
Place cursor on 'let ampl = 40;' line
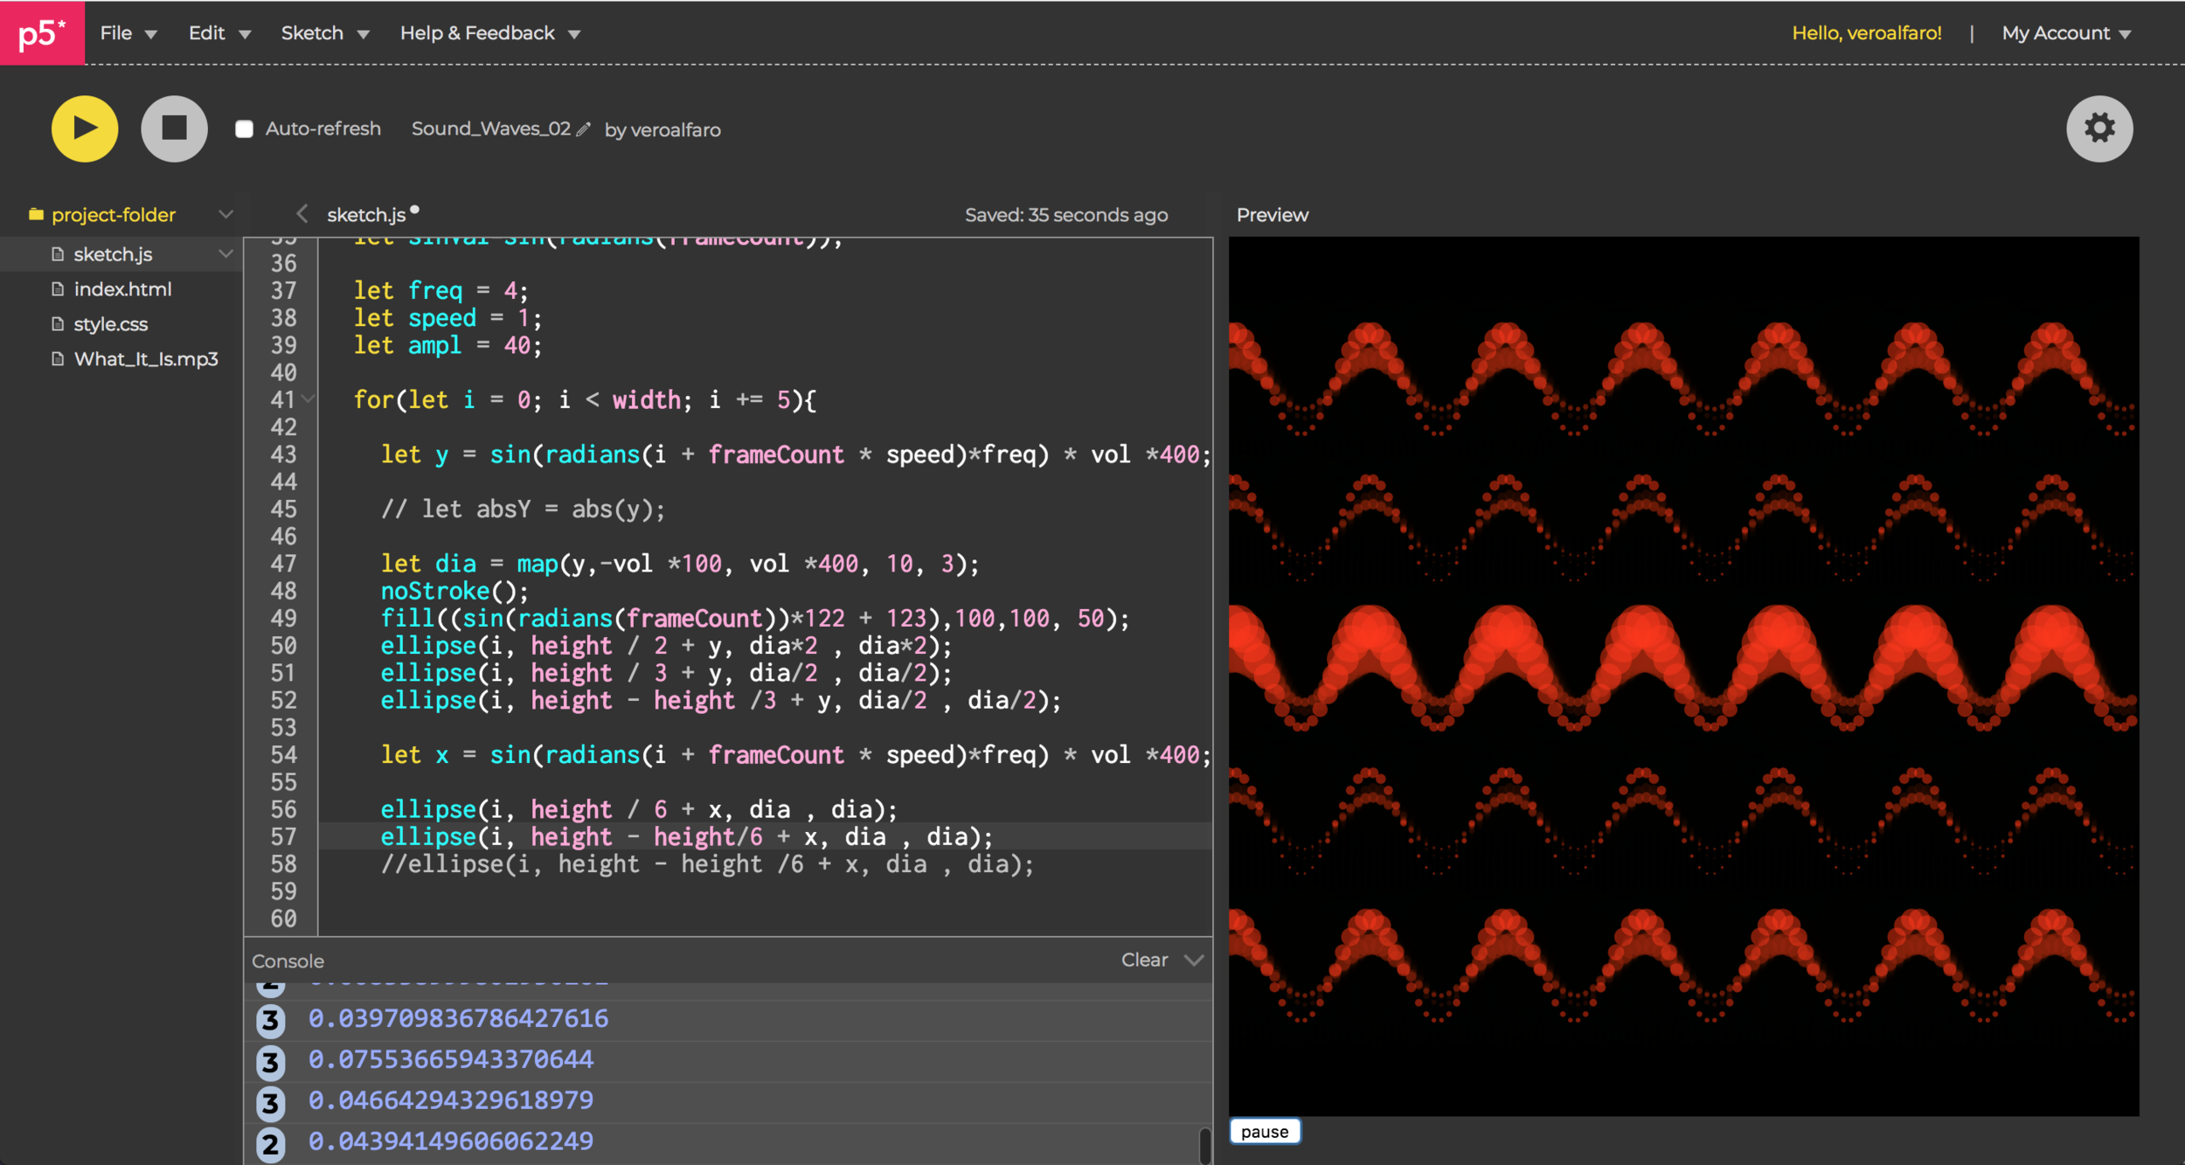447,345
